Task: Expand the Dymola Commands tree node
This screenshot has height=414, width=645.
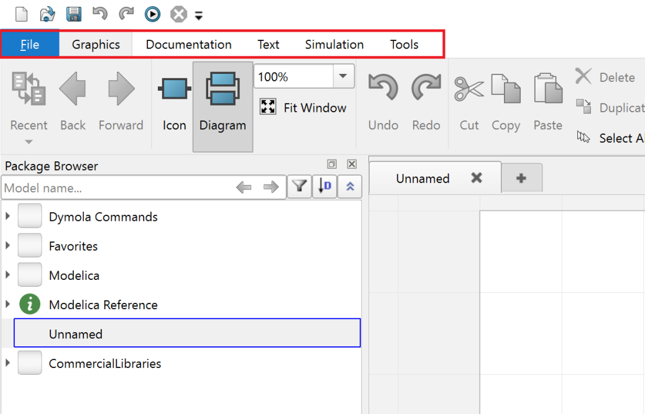Action: (x=8, y=216)
